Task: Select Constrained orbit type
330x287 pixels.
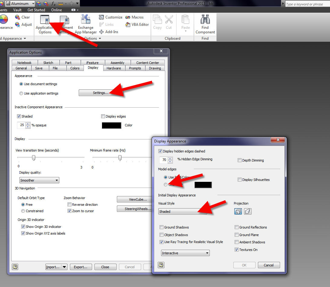Action: coord(23,211)
